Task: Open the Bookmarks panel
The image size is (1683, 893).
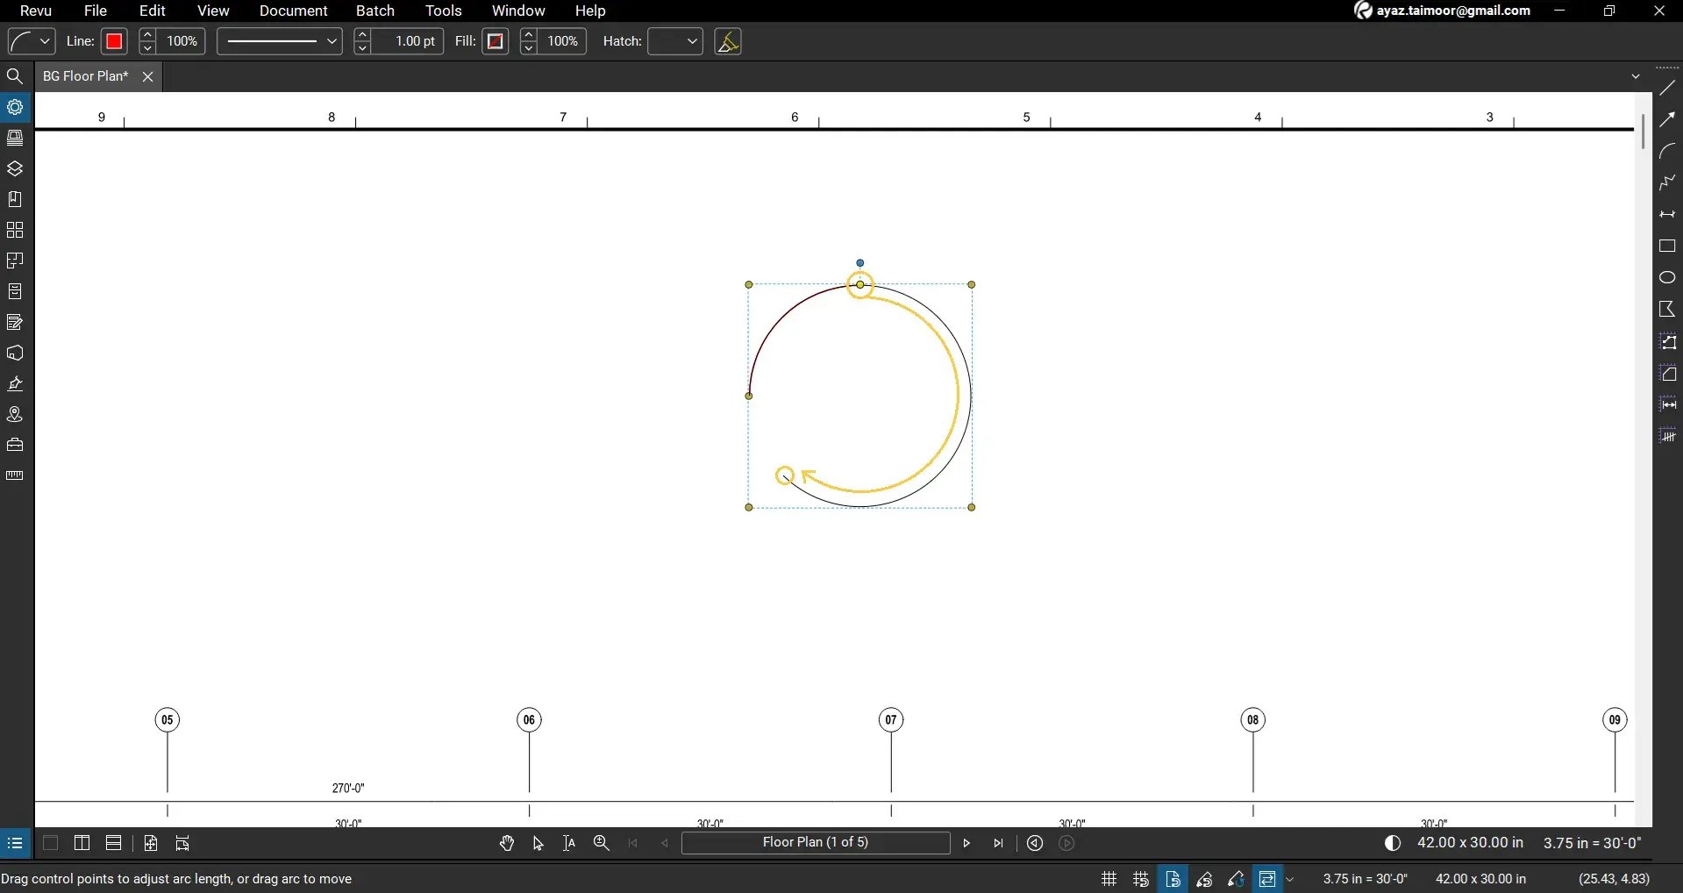Action: coord(15,198)
